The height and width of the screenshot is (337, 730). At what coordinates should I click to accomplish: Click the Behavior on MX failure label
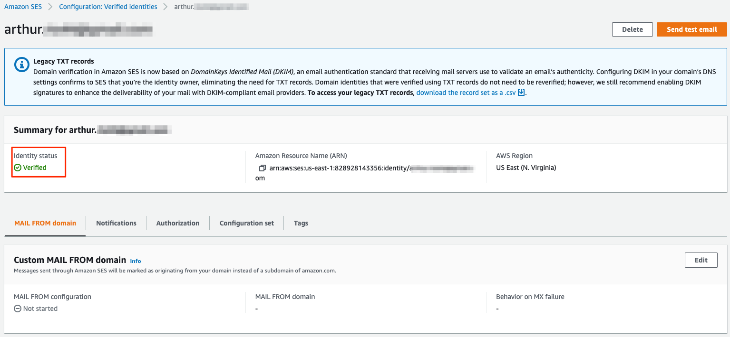click(530, 297)
